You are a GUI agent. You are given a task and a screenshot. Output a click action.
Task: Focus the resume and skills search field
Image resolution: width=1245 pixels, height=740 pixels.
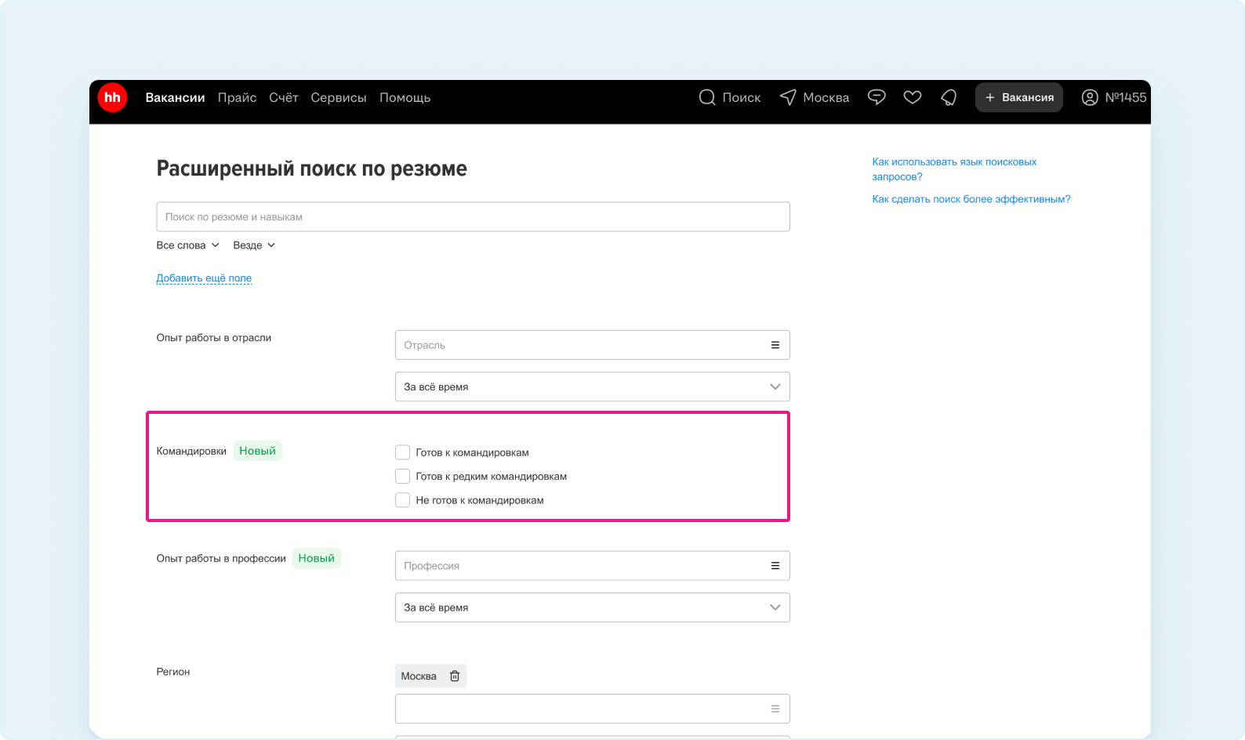473,216
